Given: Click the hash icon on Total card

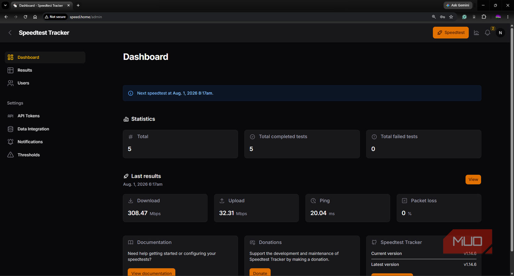Looking at the screenshot, I should 131,137.
